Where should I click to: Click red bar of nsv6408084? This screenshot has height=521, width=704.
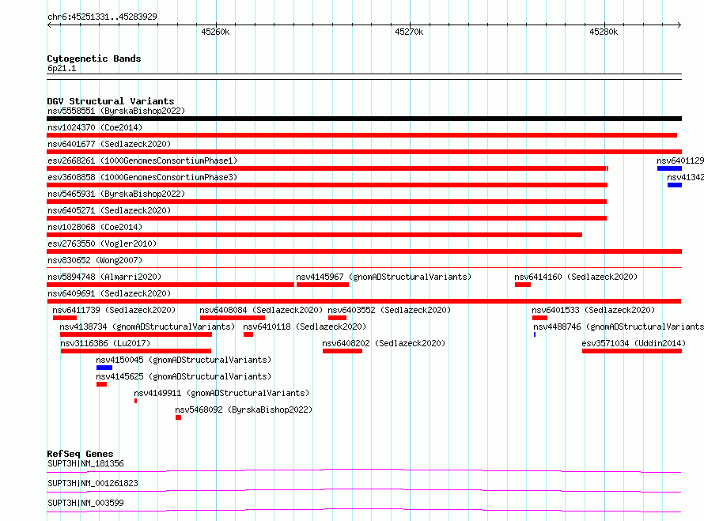(233, 318)
